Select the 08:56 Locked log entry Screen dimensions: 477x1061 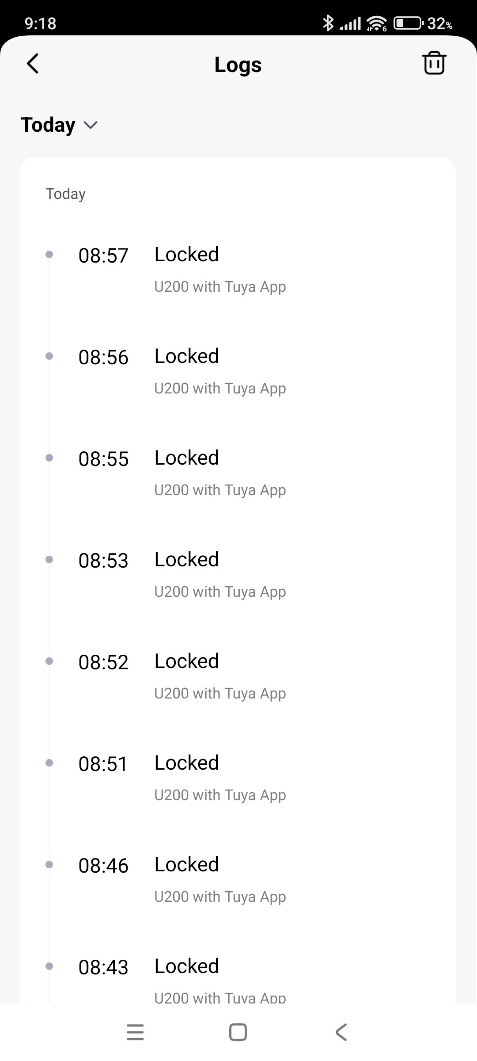point(186,356)
